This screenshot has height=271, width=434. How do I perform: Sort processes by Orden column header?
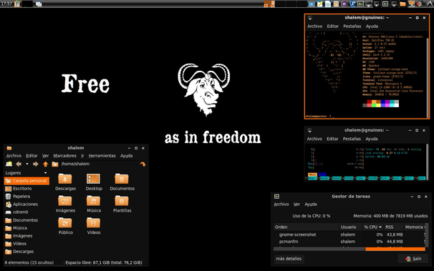tap(306, 227)
